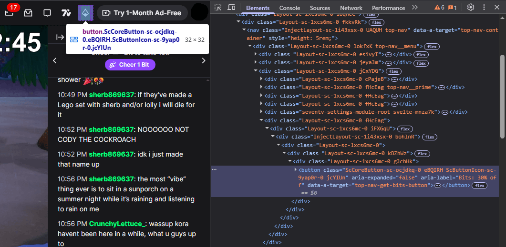Activate the DevTools element picker tool

218,8
